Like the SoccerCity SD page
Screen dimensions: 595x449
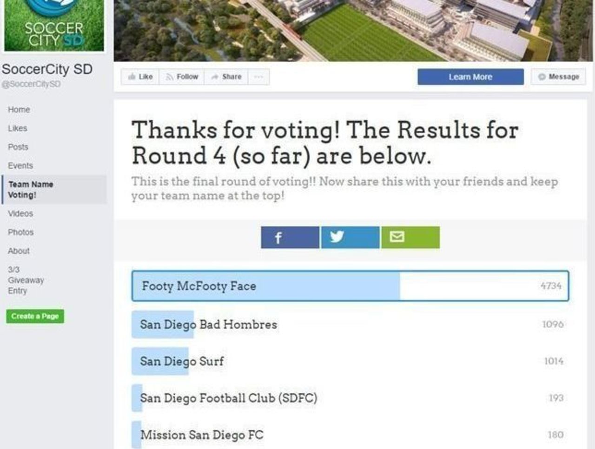point(140,77)
